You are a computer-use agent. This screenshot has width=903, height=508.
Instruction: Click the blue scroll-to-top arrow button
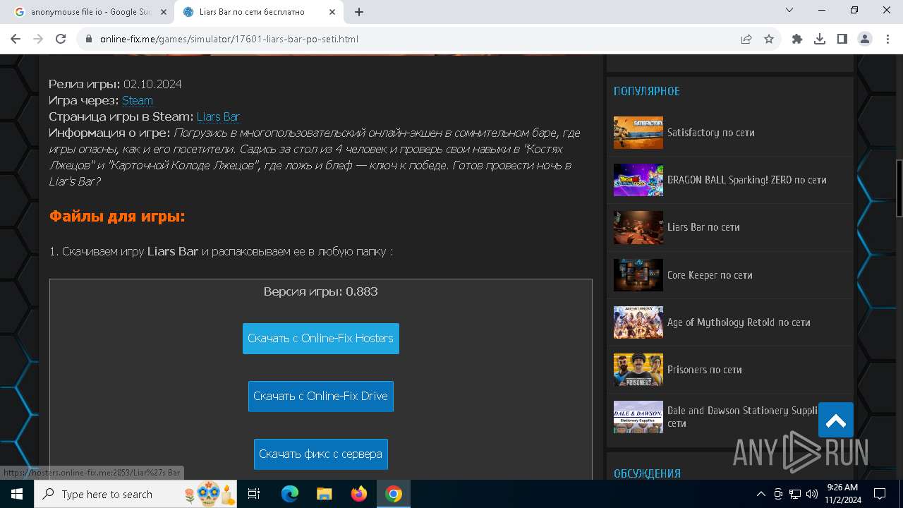coord(836,420)
